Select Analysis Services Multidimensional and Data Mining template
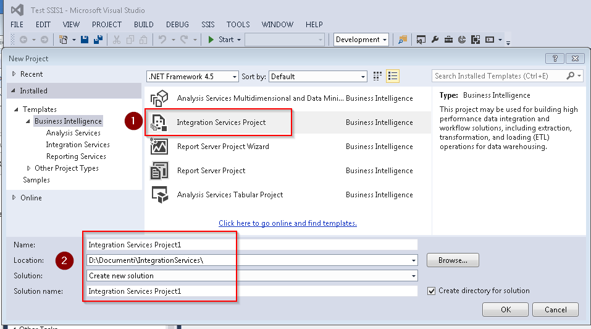The image size is (591, 329). click(x=288, y=98)
